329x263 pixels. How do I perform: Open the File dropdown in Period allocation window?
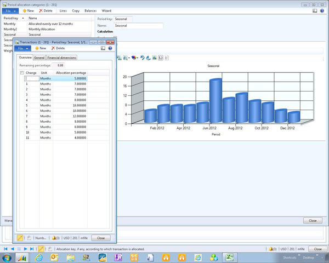pyautogui.click(x=11, y=10)
